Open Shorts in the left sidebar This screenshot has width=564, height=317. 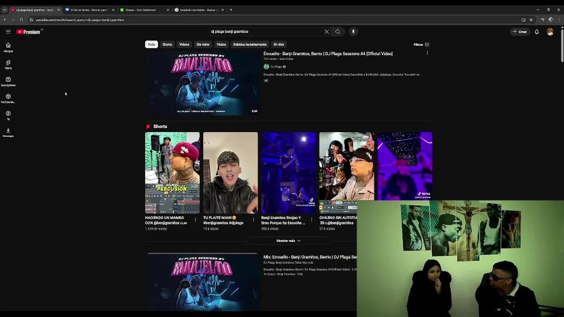8,65
